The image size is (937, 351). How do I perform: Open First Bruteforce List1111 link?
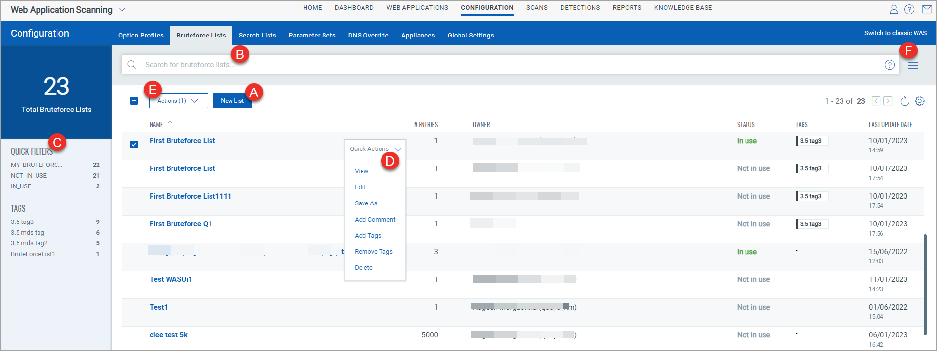tap(191, 196)
